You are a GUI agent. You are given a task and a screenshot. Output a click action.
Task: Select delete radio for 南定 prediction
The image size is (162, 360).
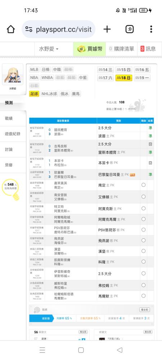[x=143, y=185]
